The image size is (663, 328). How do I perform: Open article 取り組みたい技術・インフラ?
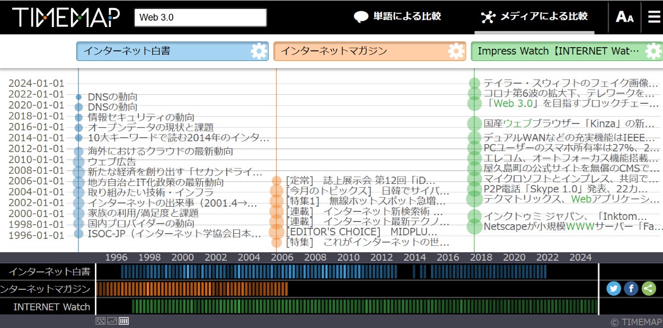pos(151,192)
